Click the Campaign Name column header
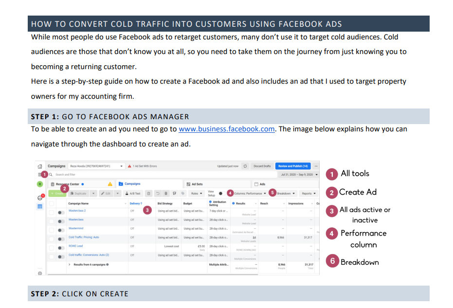This screenshot has width=453, height=308. (x=78, y=203)
